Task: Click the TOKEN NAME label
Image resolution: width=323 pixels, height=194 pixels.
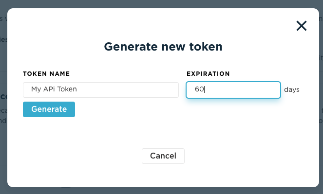Action: [x=46, y=74]
